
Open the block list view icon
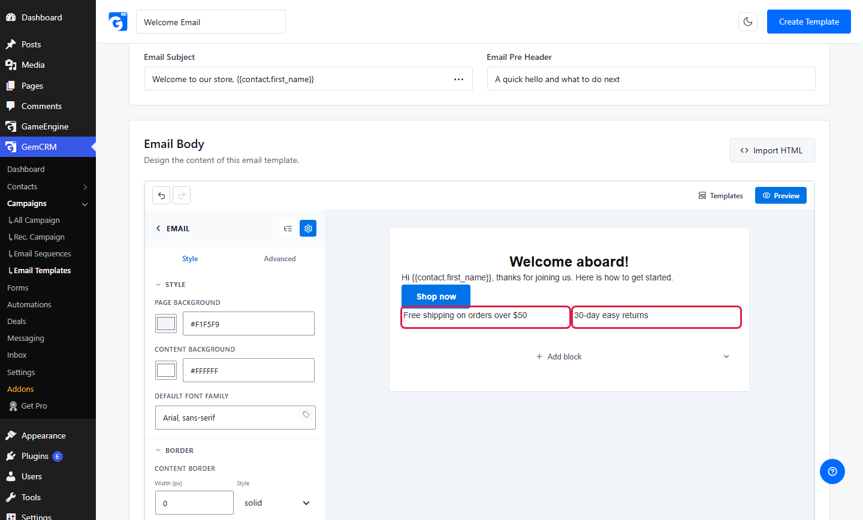(x=288, y=228)
